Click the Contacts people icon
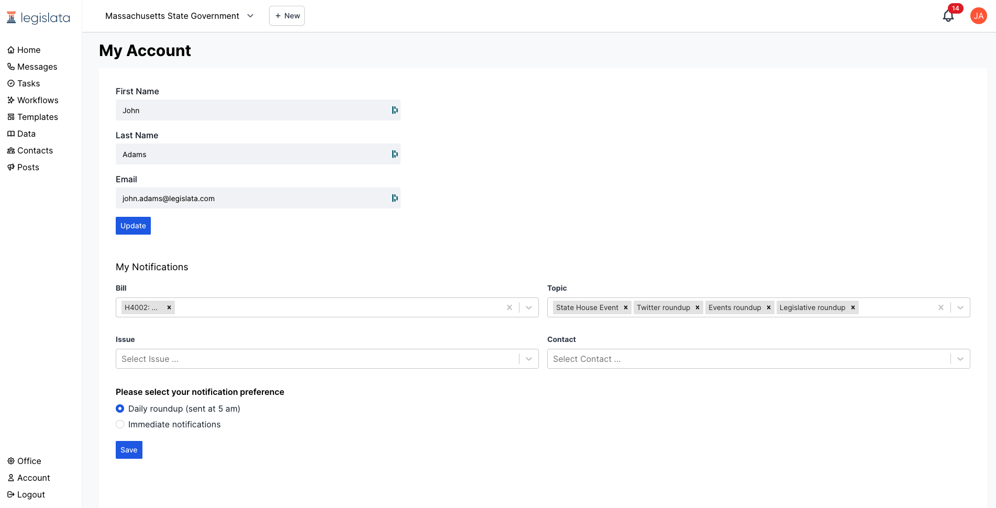The image size is (996, 508). 11,150
